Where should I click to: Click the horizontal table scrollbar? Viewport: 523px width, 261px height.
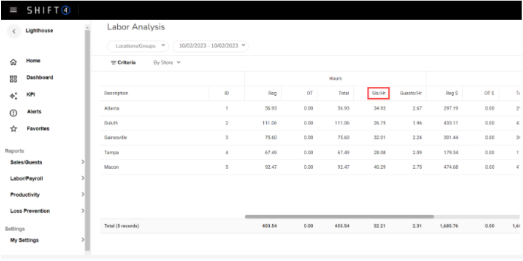click(339, 217)
